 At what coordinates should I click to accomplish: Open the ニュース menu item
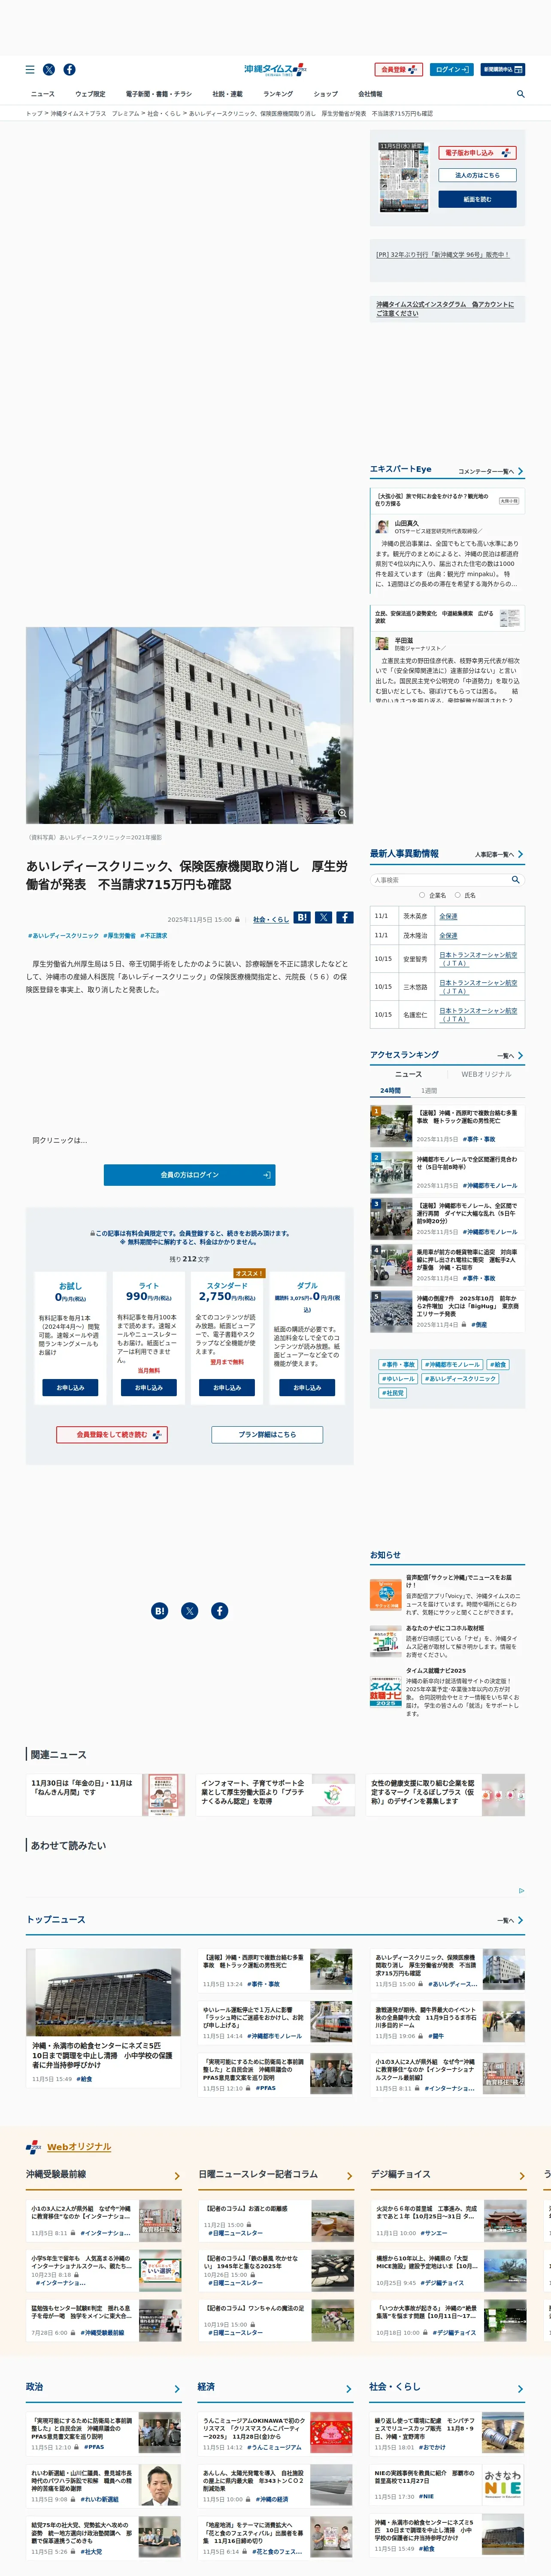43,94
